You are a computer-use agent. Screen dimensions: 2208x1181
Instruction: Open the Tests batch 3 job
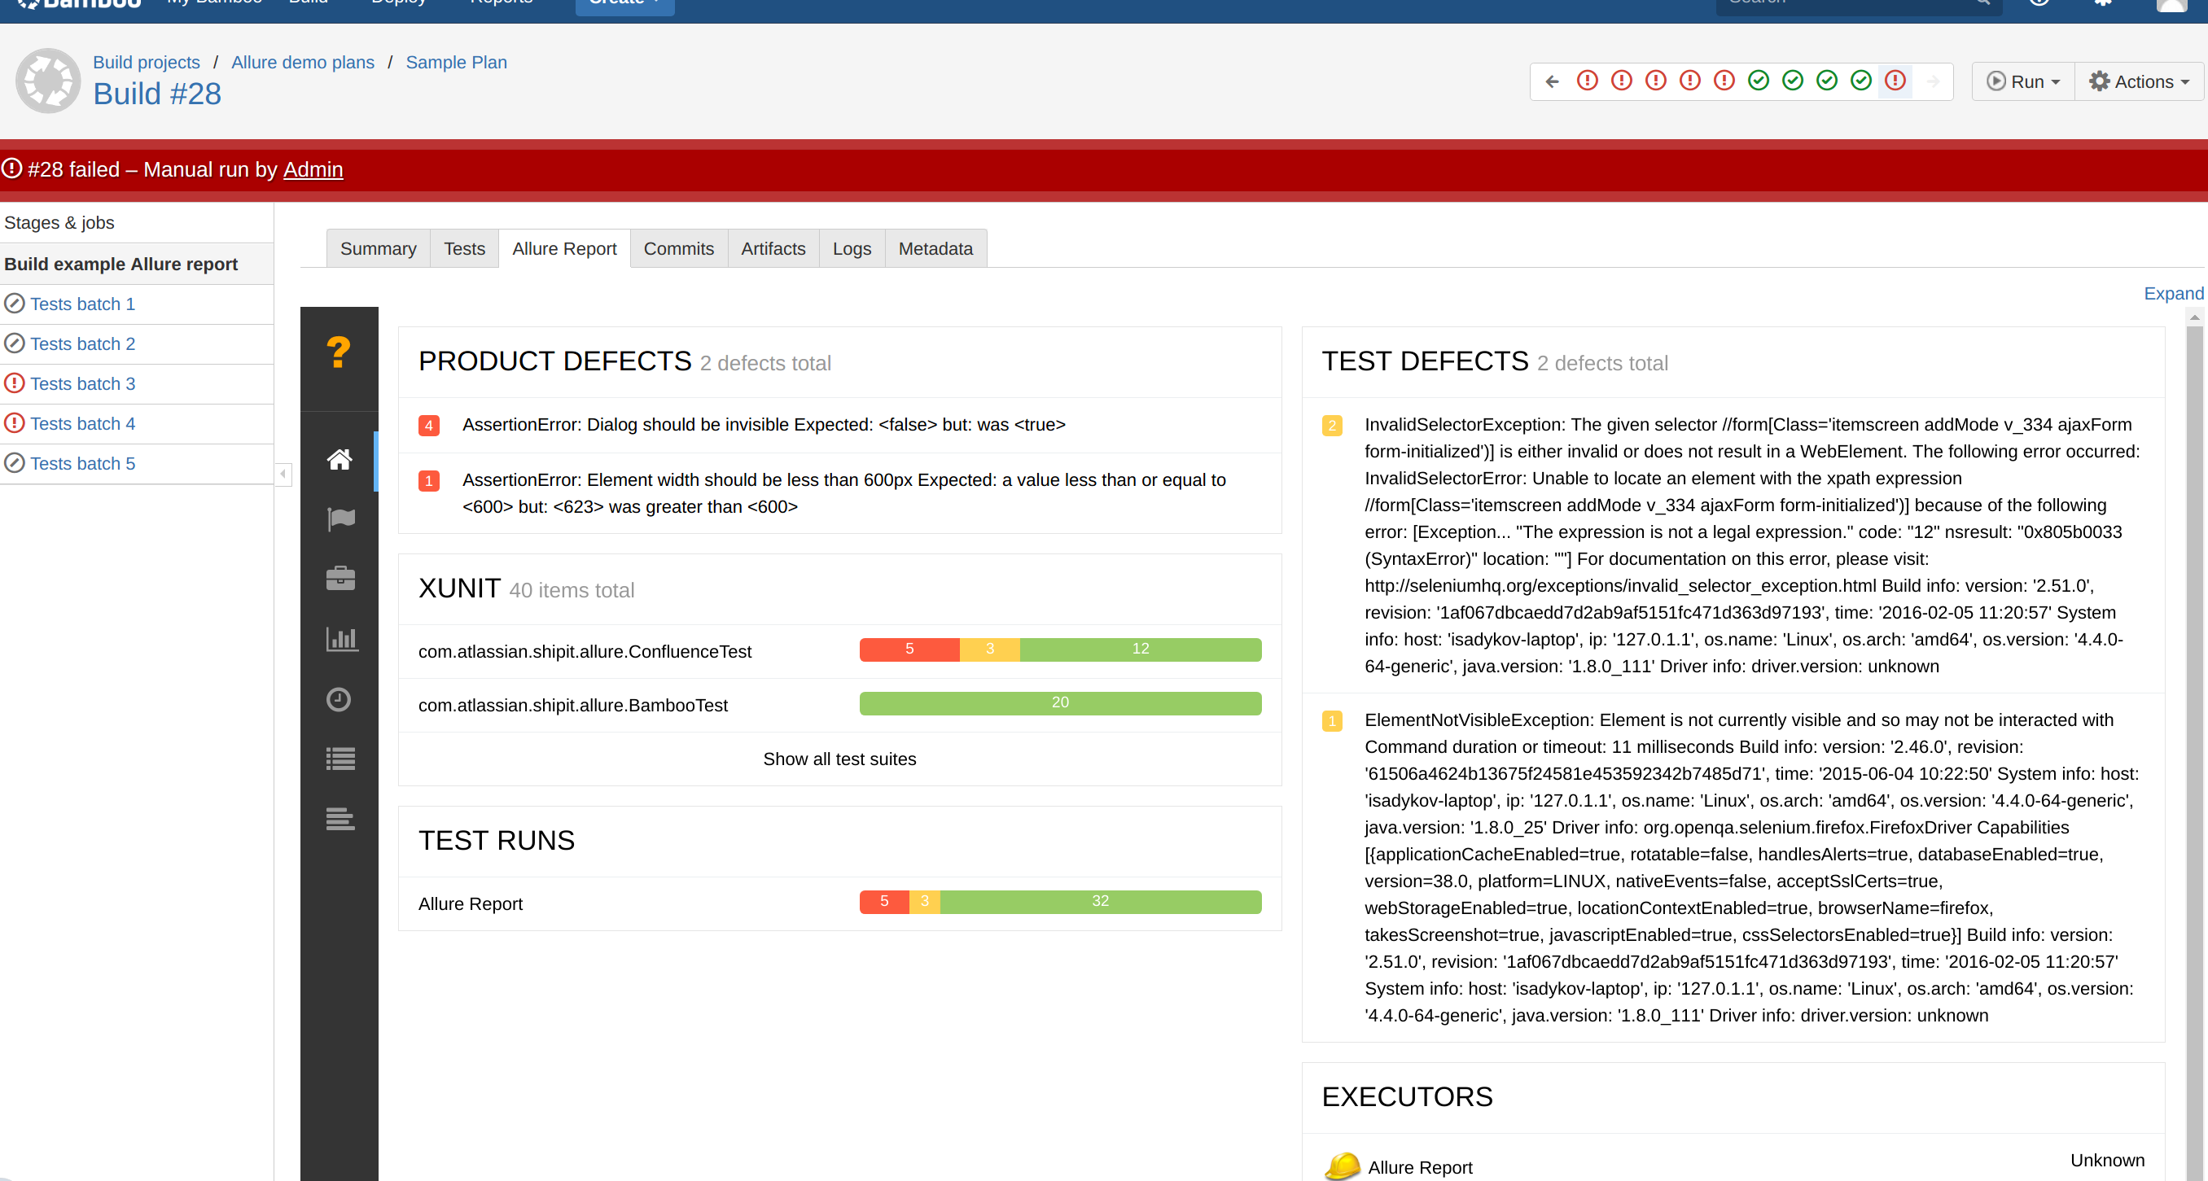click(x=83, y=383)
